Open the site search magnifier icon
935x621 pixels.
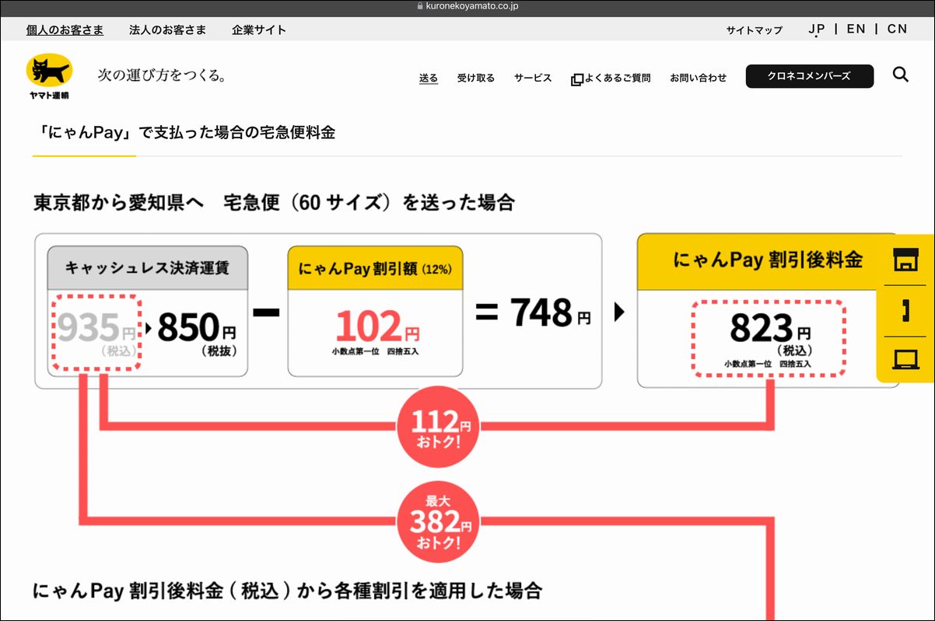[901, 75]
